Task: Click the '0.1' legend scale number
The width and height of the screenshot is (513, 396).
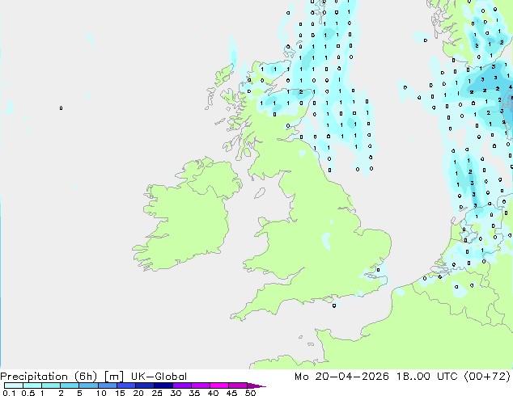Action: 9,393
